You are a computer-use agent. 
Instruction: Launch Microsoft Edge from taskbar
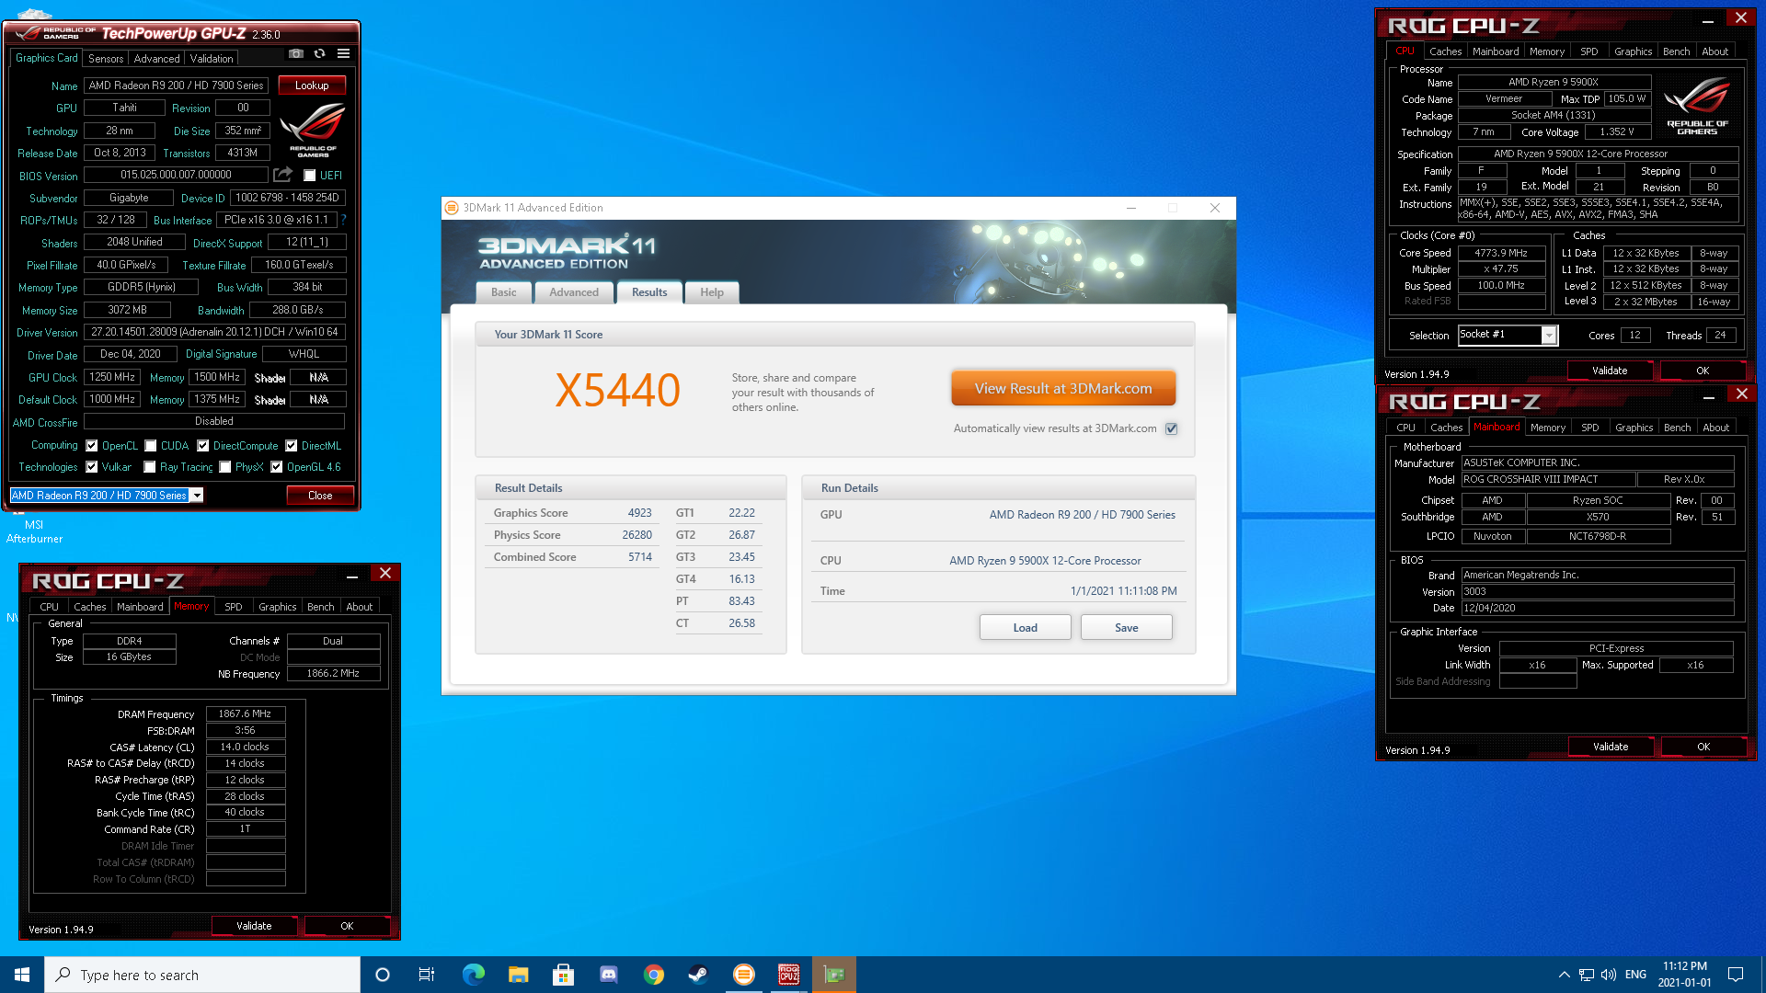(473, 975)
